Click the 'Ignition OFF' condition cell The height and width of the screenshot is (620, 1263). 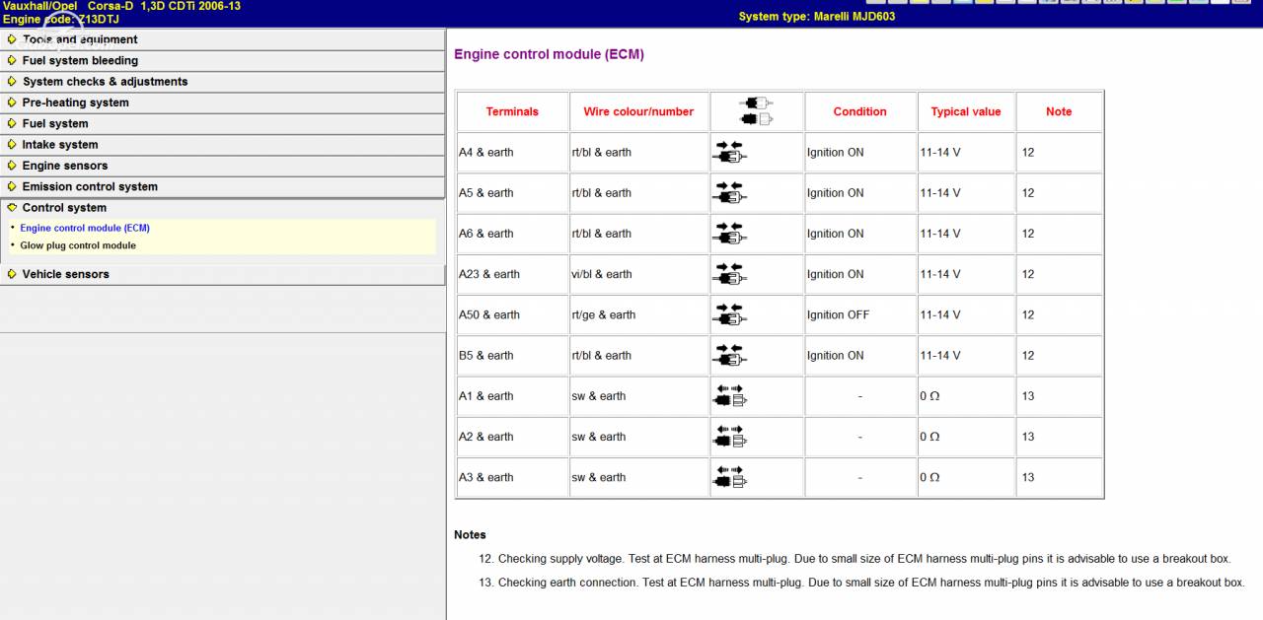(x=859, y=314)
